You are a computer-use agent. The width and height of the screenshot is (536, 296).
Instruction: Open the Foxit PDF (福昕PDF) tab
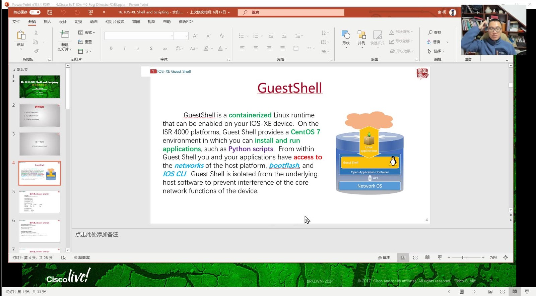click(186, 22)
